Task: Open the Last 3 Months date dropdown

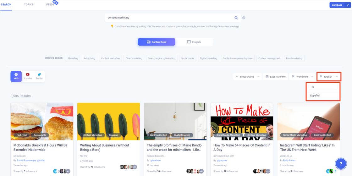Action: pos(275,77)
